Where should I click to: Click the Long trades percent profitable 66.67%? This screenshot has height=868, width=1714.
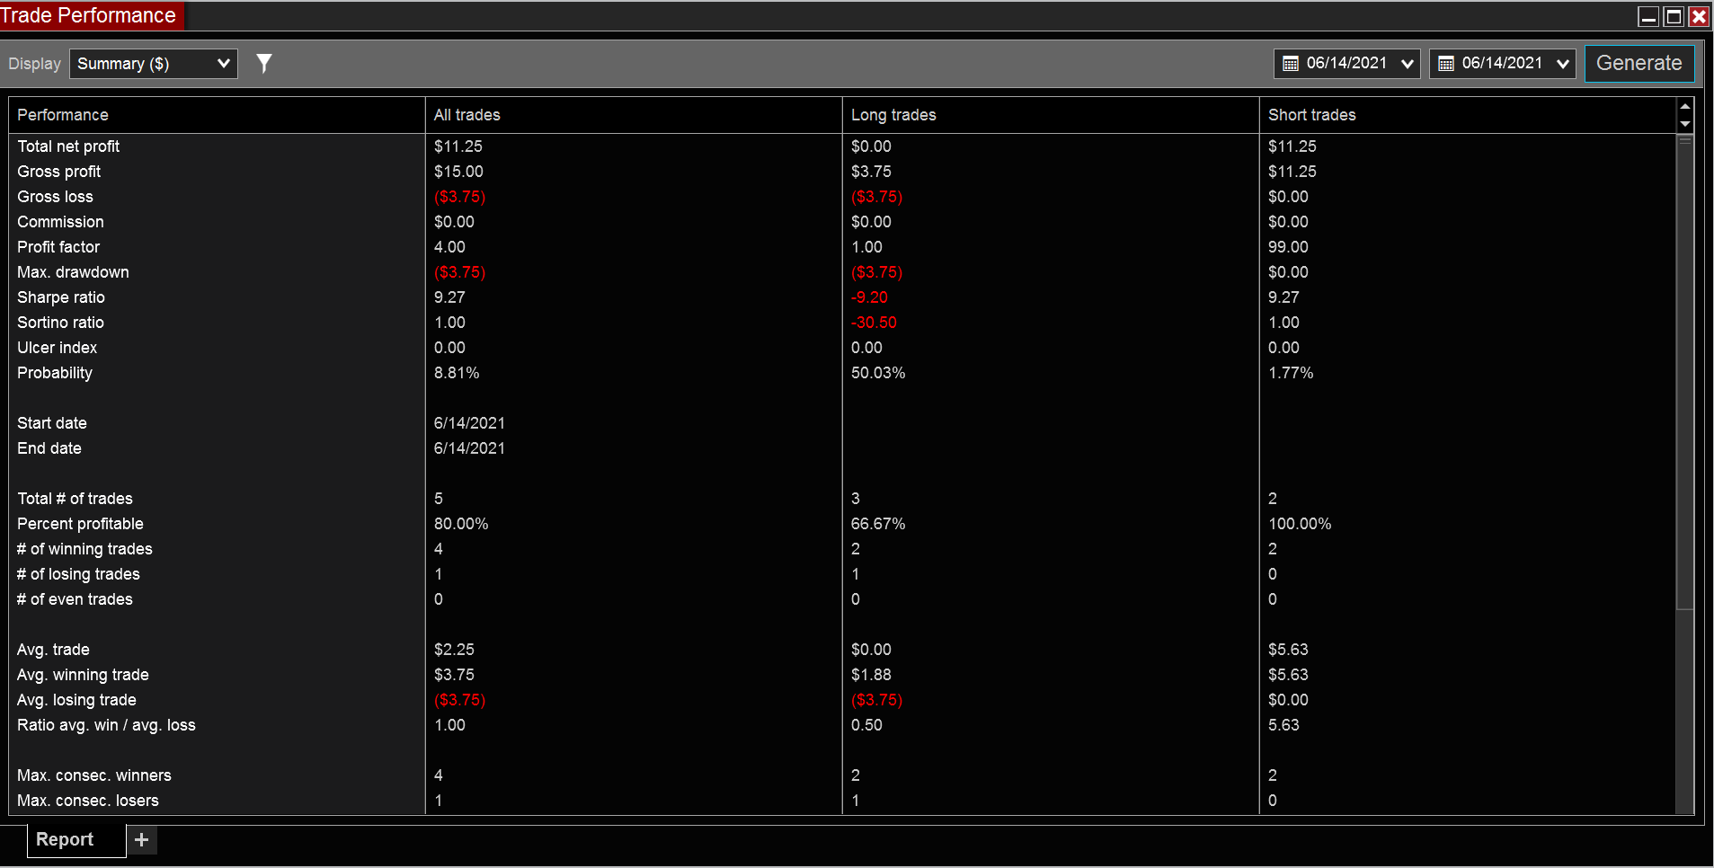(x=878, y=524)
